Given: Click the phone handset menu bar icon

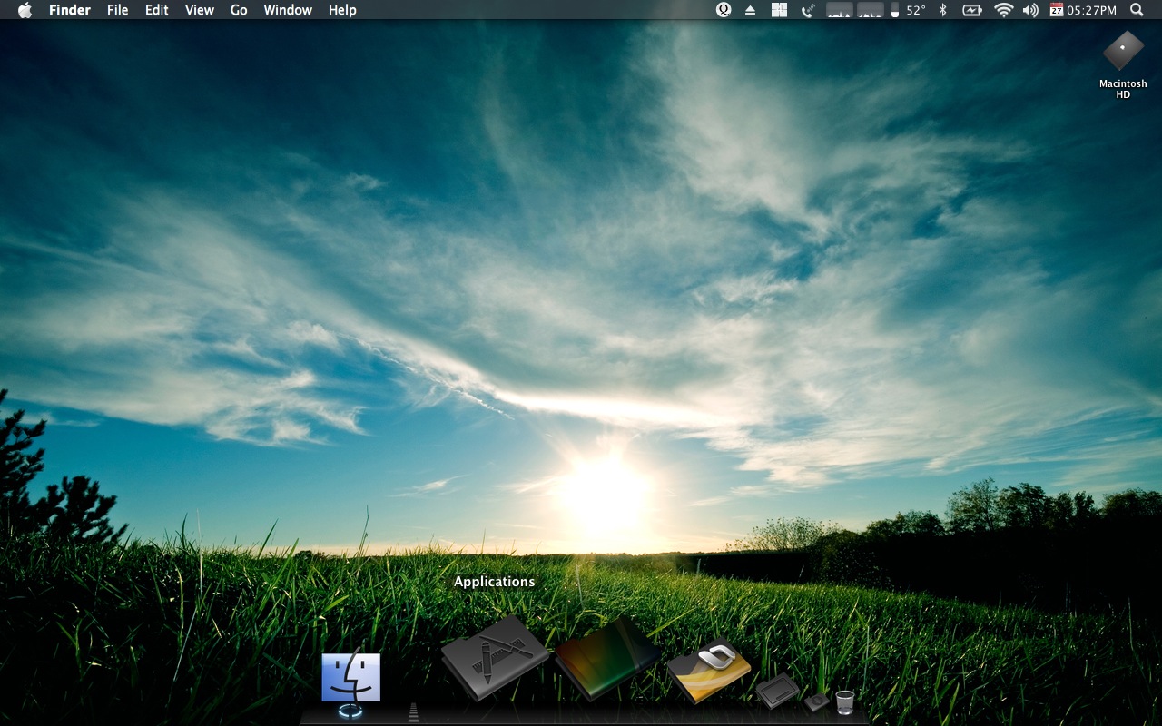Looking at the screenshot, I should click(808, 10).
